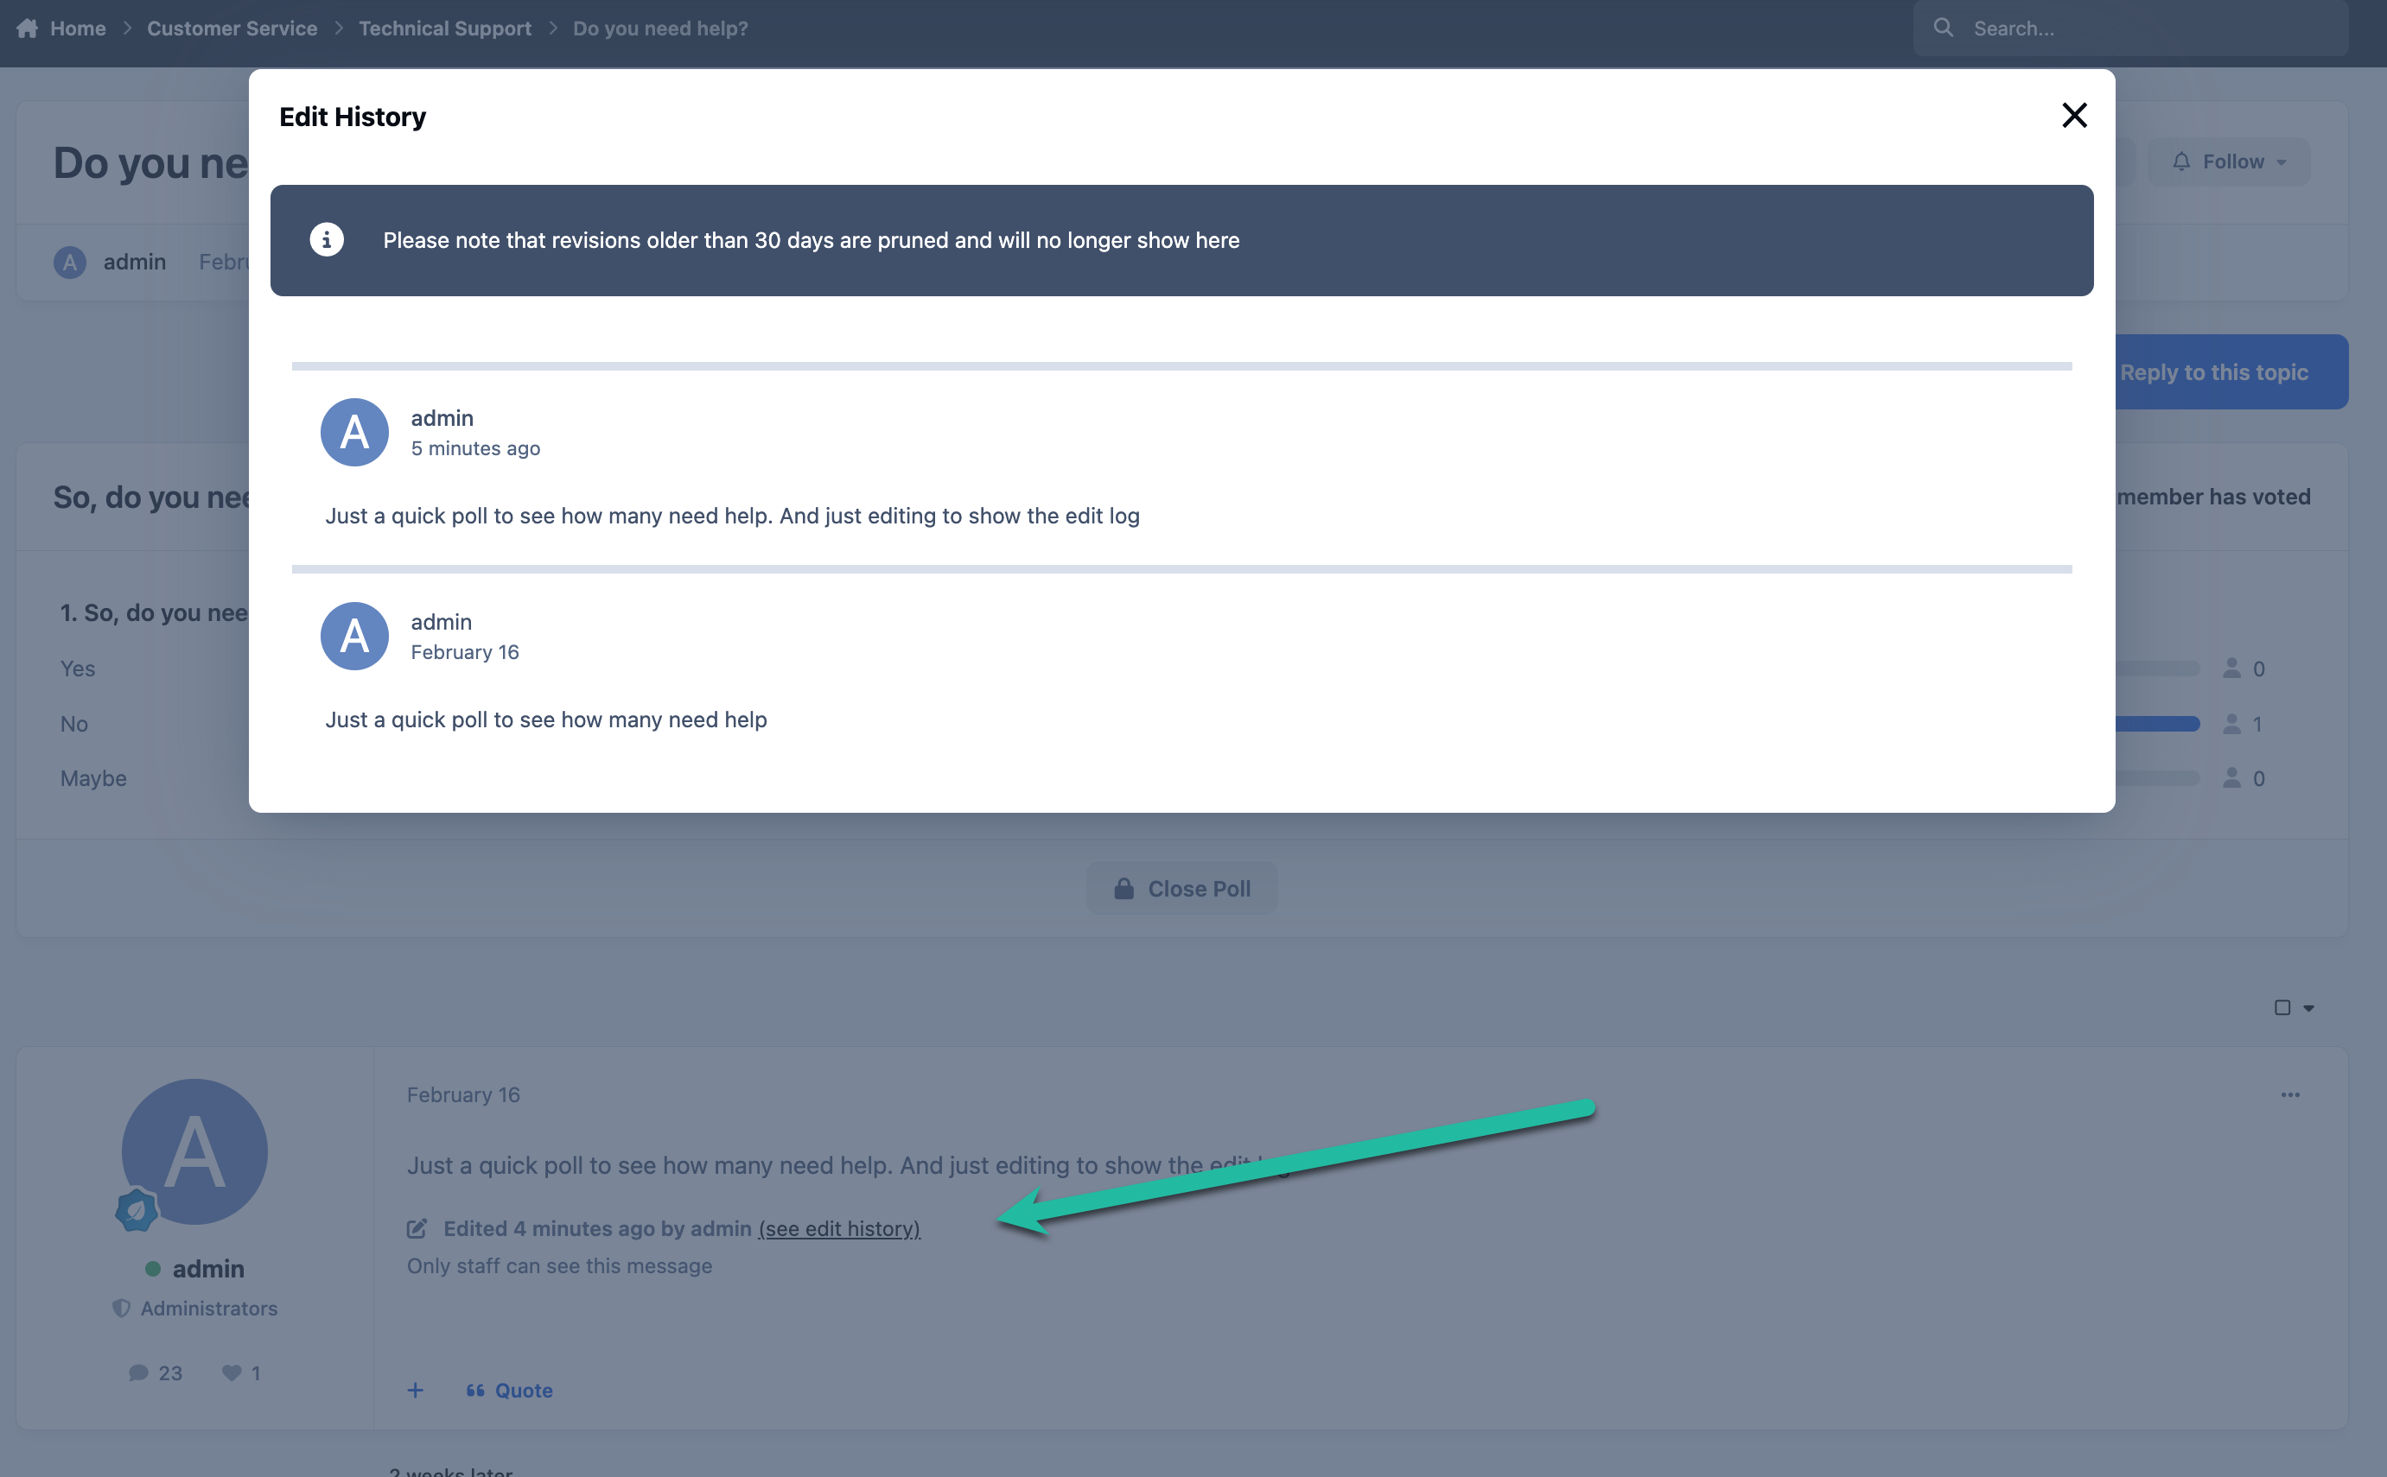Open the see edit history link
Screen dimensions: 2387x1477
point(838,1228)
